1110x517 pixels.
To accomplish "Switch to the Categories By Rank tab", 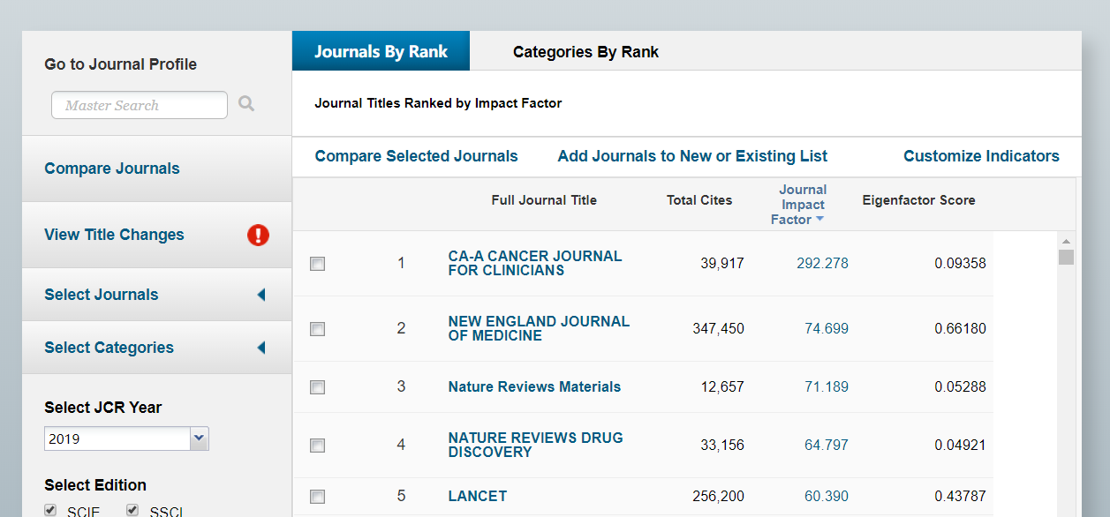I will tap(585, 52).
